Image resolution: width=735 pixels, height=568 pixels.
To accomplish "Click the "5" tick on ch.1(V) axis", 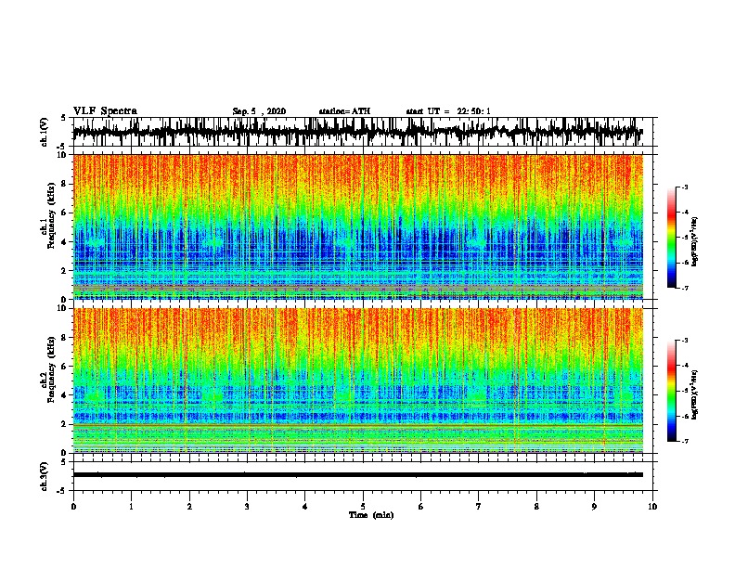I will [63, 118].
